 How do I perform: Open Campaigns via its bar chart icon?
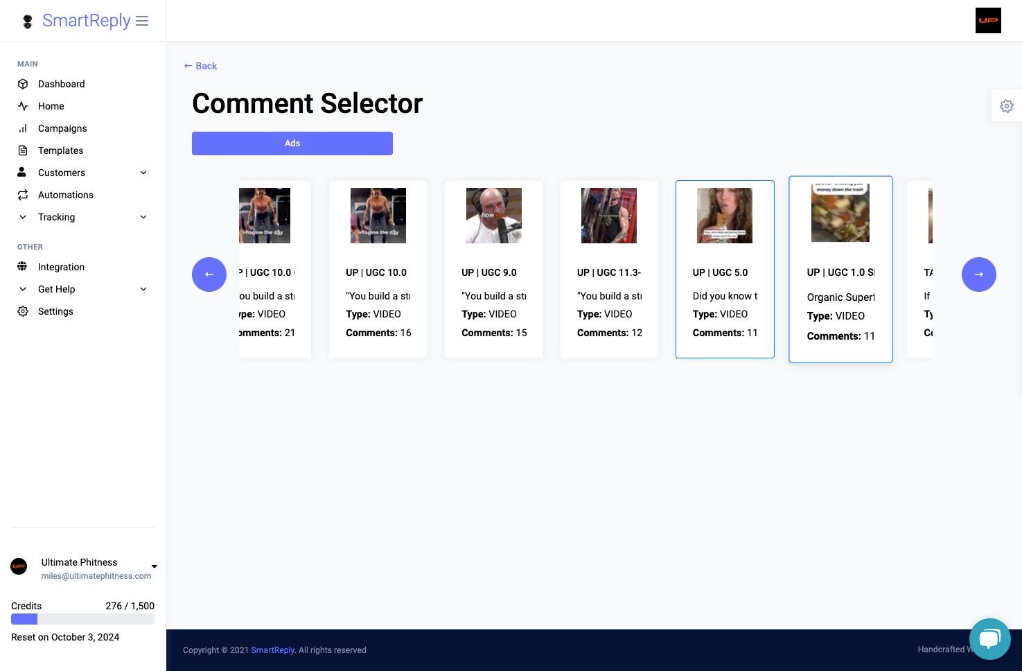[23, 128]
